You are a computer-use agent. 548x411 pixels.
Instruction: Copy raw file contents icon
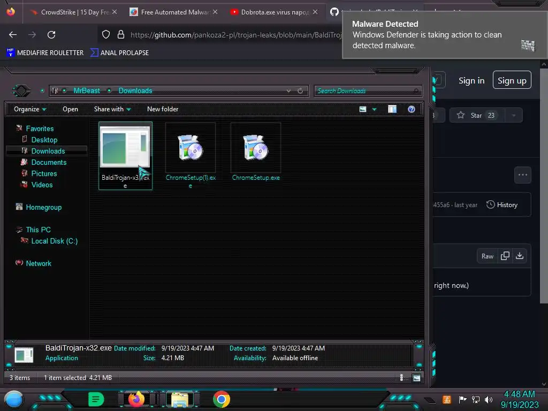505,256
